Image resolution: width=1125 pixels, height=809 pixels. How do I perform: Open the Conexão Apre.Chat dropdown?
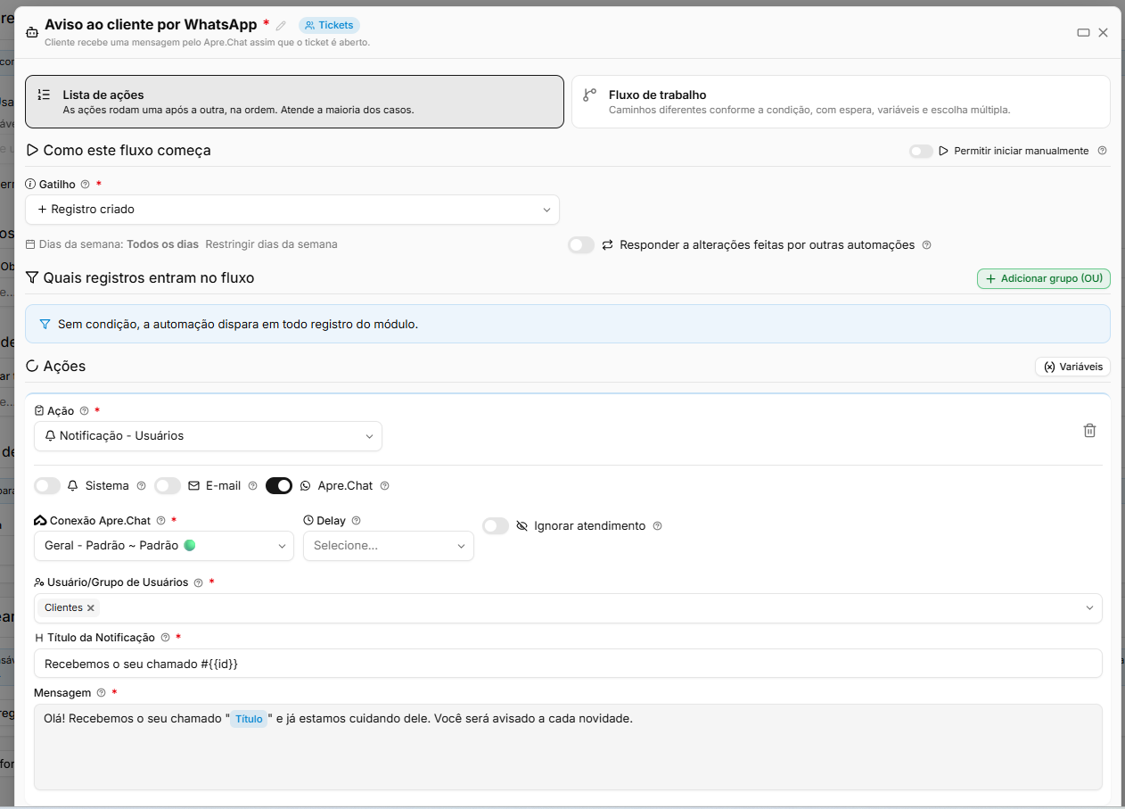click(x=164, y=546)
